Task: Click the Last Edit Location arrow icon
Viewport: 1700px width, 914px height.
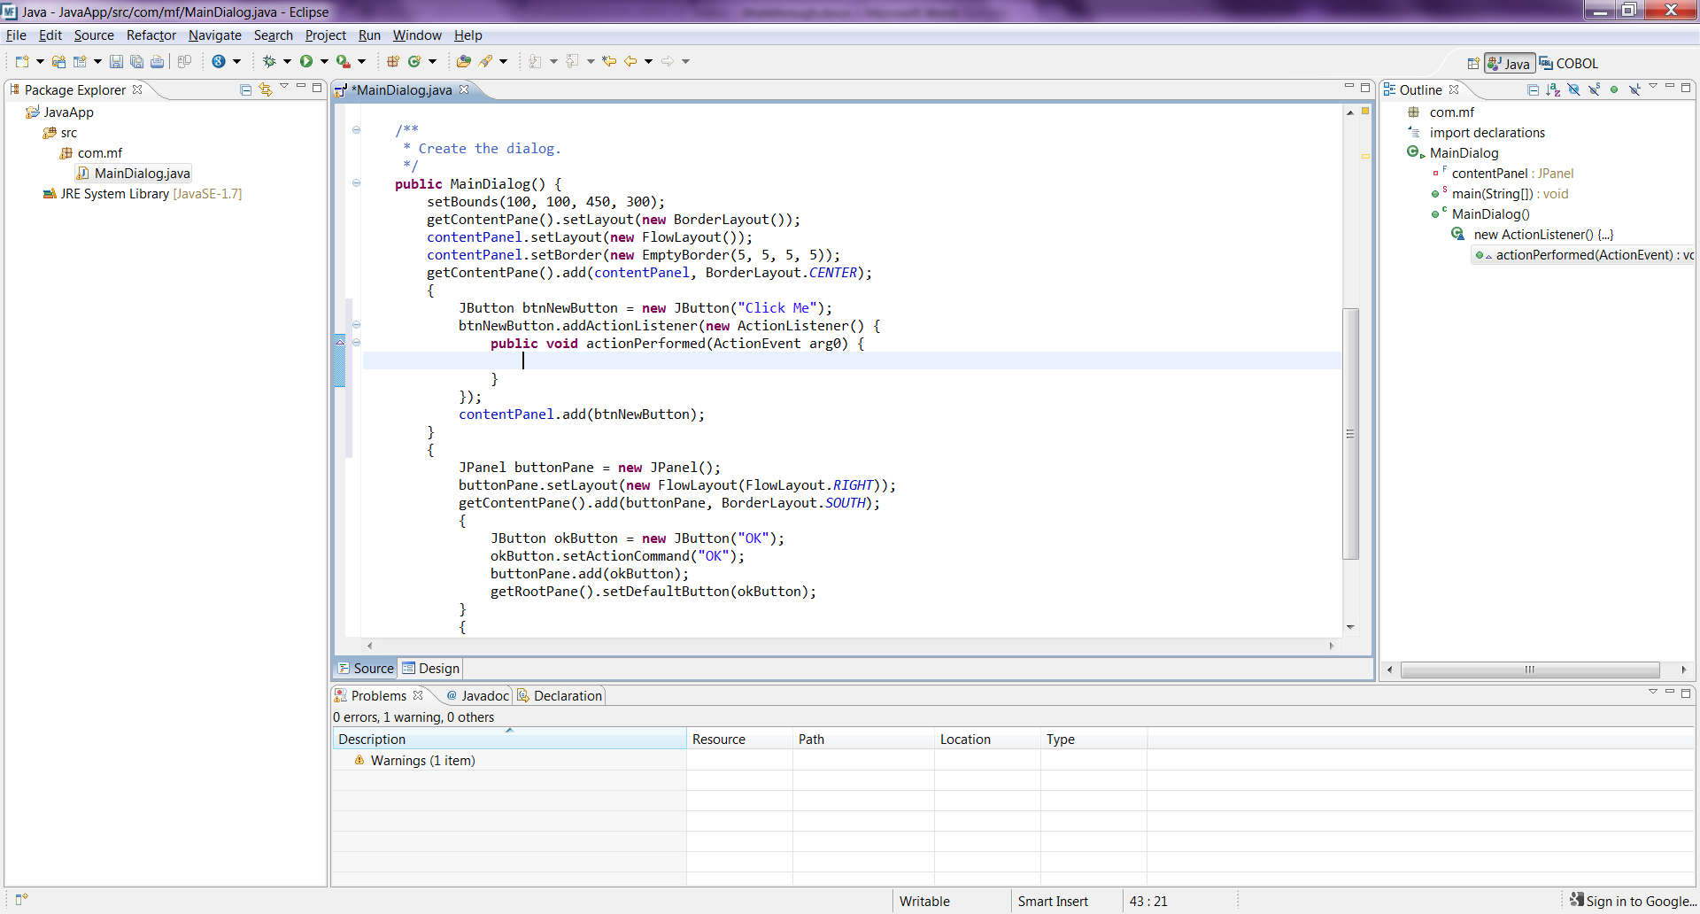Action: coord(609,62)
